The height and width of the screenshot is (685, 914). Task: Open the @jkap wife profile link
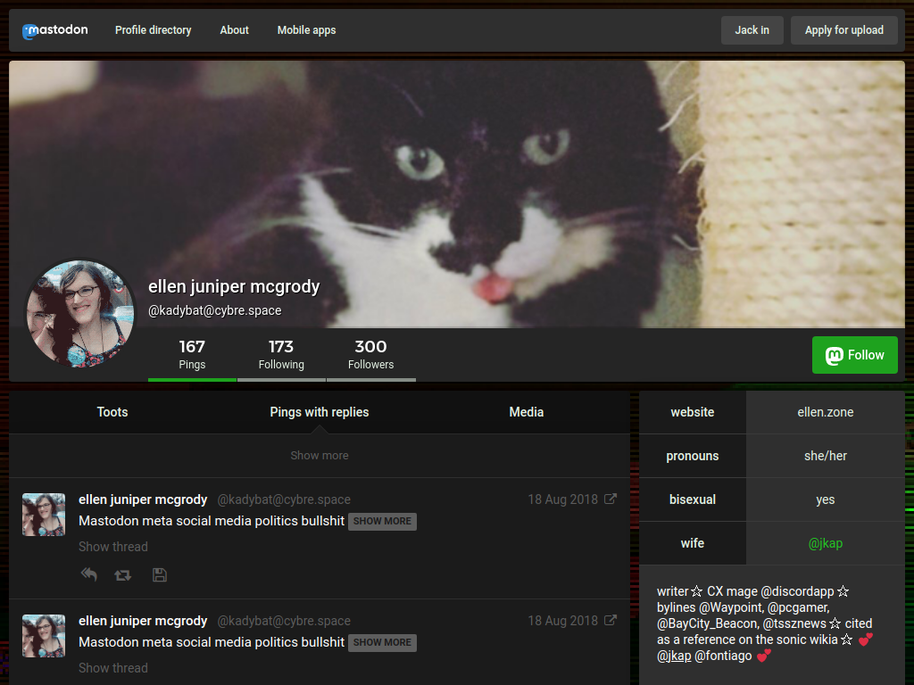pos(826,543)
